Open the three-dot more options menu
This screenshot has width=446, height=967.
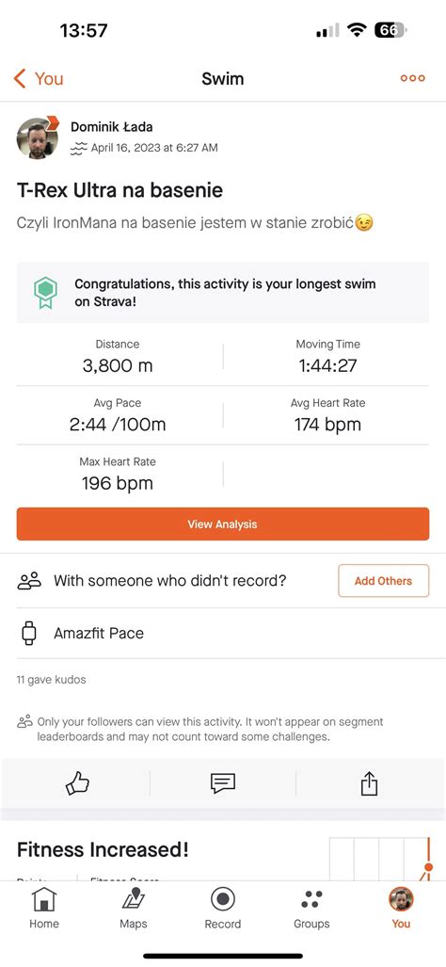point(413,78)
